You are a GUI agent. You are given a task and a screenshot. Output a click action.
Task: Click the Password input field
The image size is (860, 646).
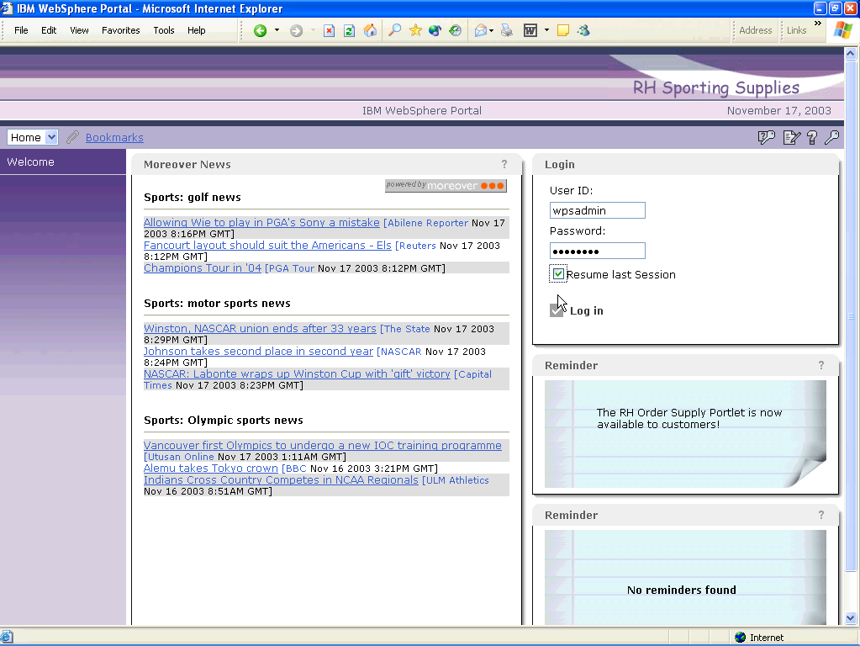[597, 251]
